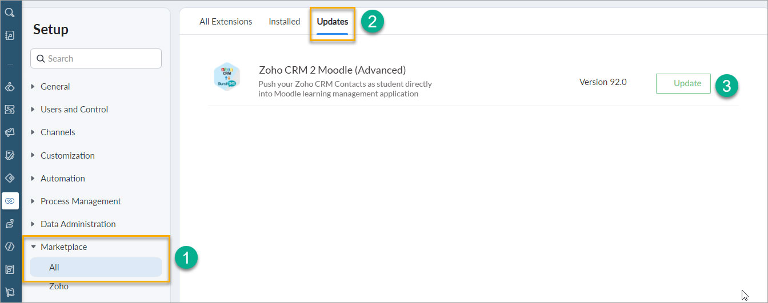This screenshot has width=768, height=303.
Task: Expand the Users and Control section arrow
Action: tap(33, 110)
